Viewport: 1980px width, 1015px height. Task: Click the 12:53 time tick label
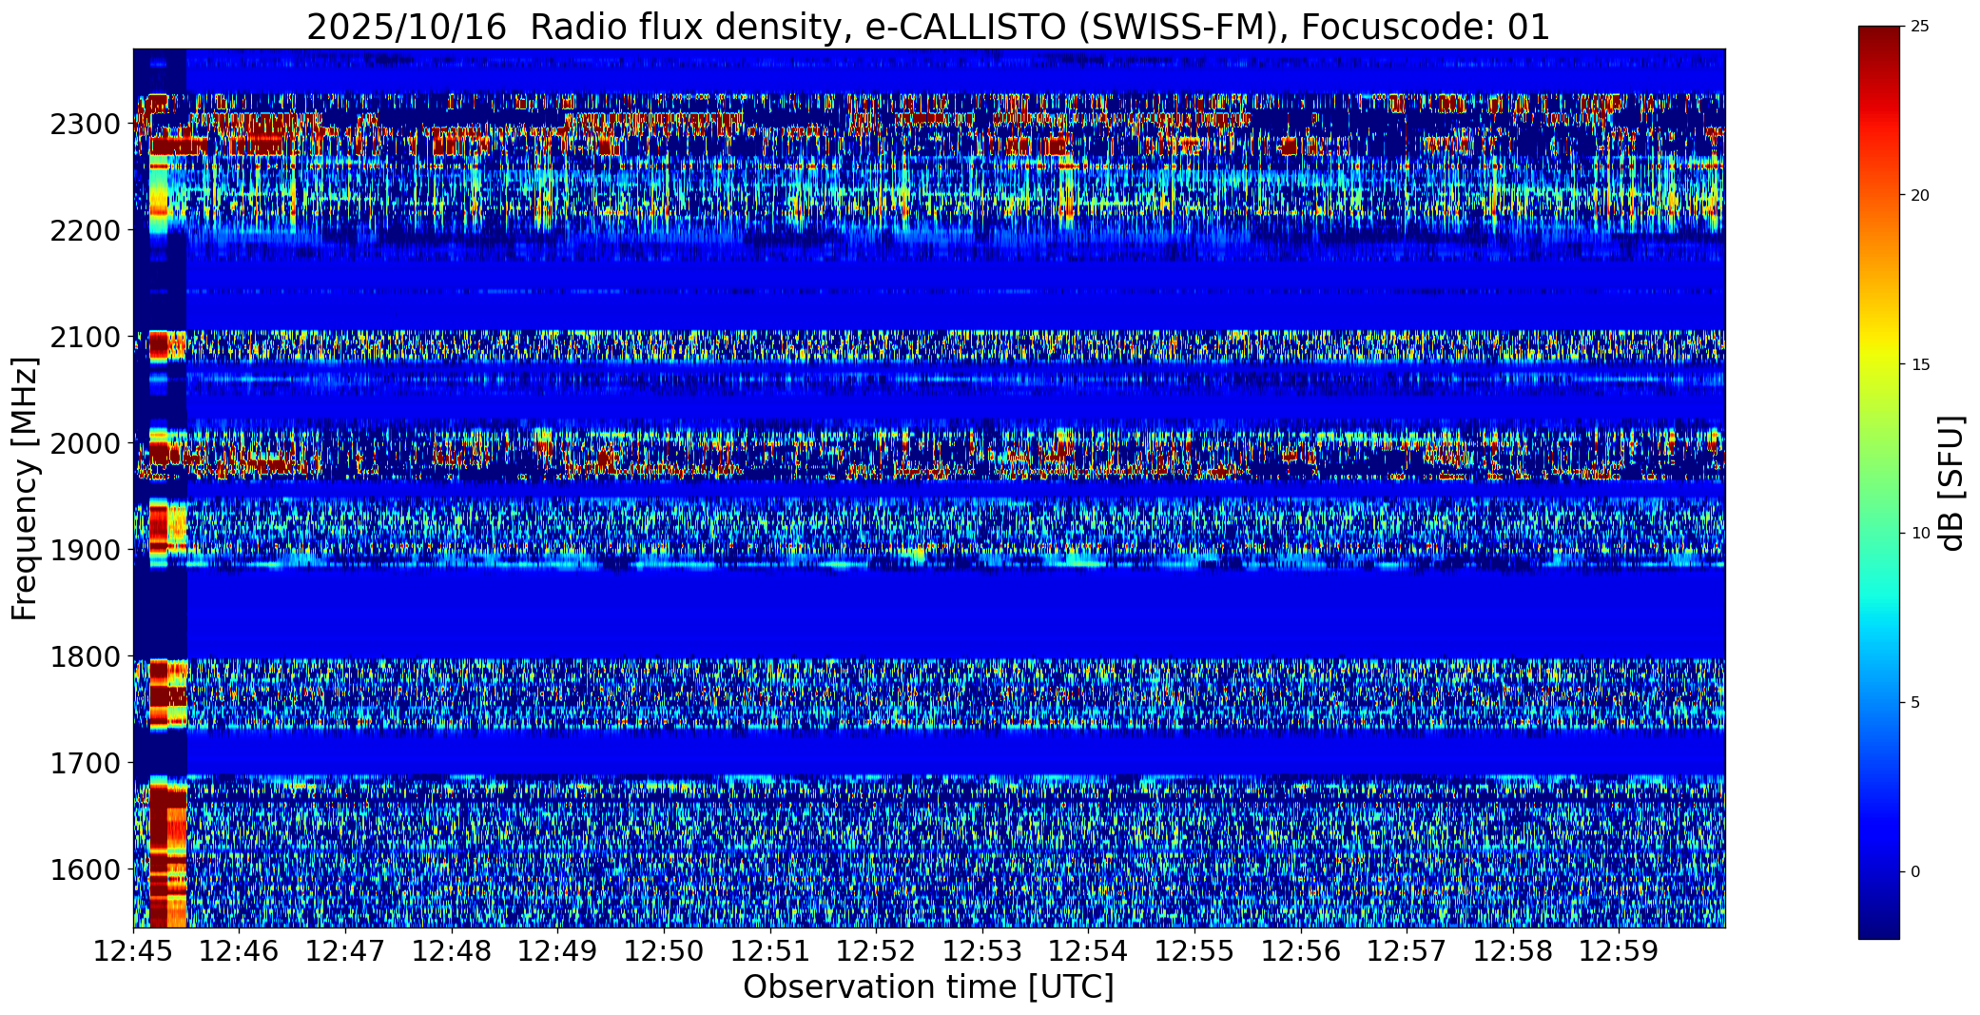click(x=982, y=950)
